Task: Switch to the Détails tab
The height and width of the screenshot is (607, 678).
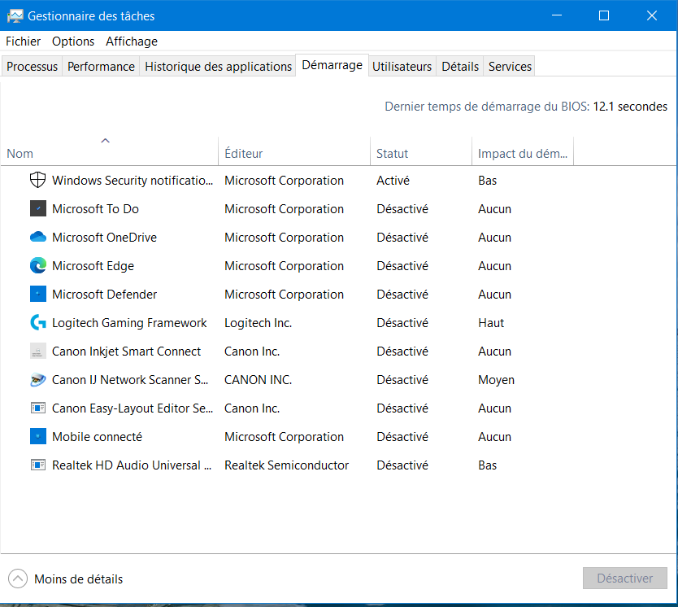Action: [460, 66]
